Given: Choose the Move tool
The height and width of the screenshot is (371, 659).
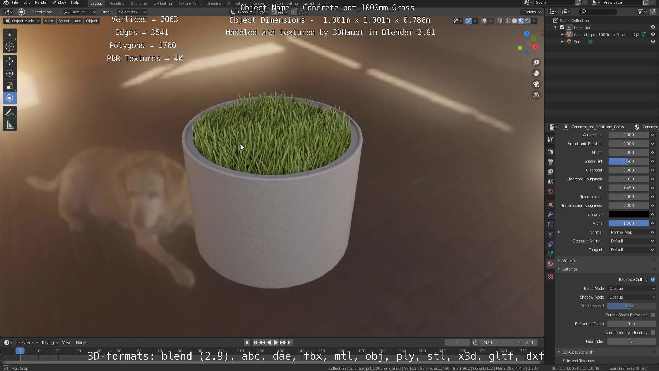Looking at the screenshot, I should (10, 61).
